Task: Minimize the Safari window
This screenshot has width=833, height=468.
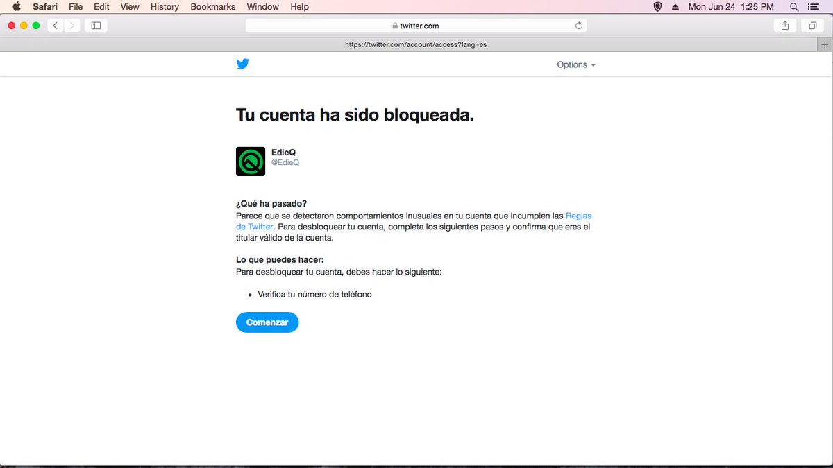Action: tap(24, 26)
